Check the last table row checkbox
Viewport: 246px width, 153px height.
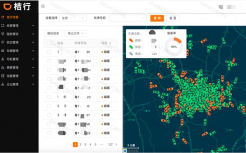(49, 133)
